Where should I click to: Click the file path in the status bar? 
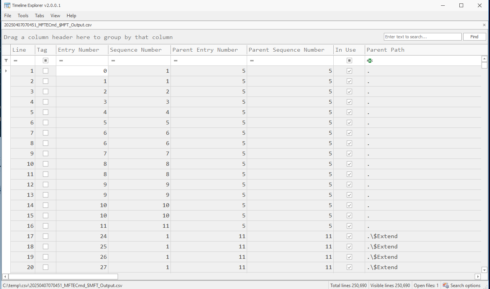[62, 286]
